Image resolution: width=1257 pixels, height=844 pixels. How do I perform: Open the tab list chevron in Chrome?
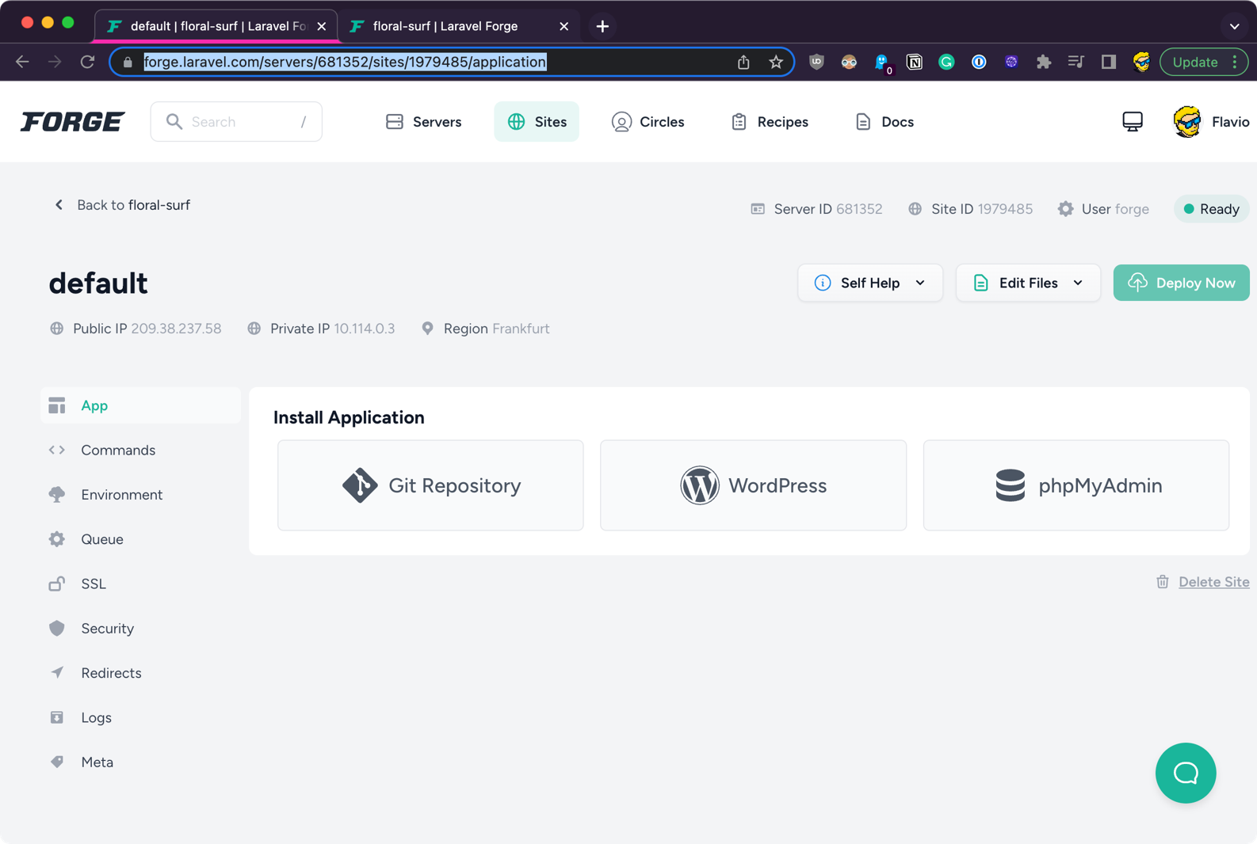[x=1233, y=26]
